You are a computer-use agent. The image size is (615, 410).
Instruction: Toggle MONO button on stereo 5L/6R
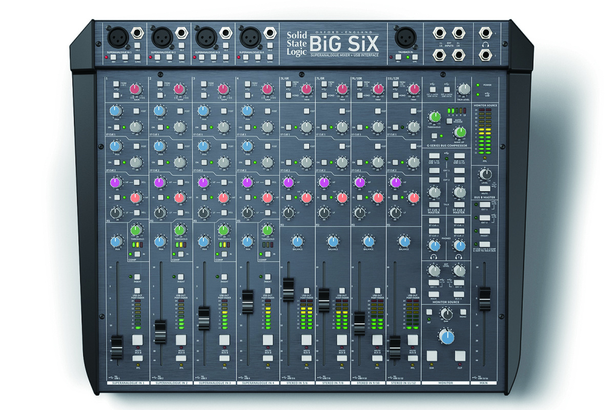[x=289, y=95]
